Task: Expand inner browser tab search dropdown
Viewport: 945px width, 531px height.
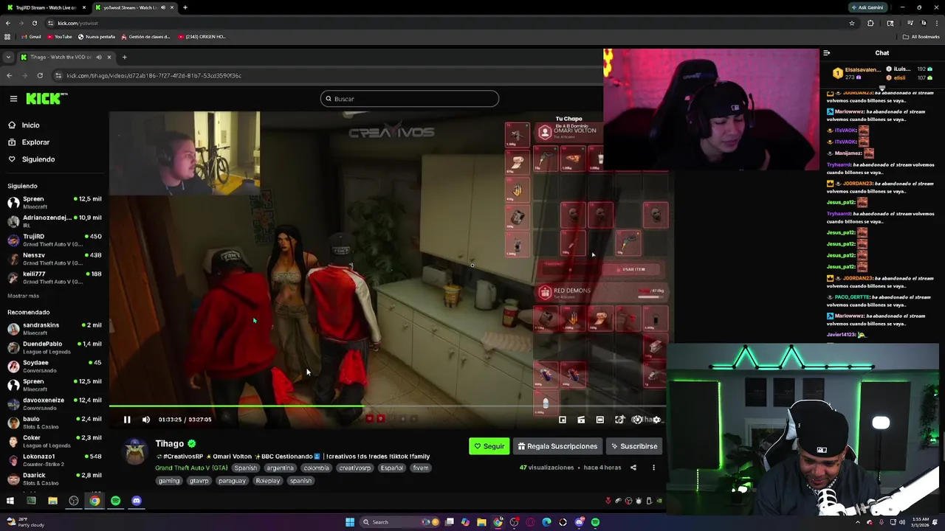Action: pos(9,57)
